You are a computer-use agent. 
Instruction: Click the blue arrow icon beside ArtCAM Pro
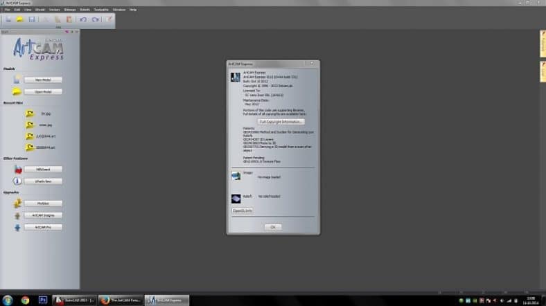17,228
